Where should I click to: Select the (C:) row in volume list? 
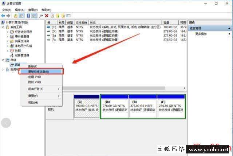116,27
